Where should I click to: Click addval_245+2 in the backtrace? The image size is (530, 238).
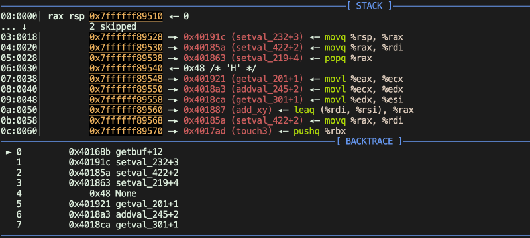[147, 214]
